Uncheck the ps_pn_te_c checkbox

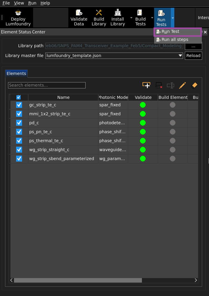click(x=19, y=132)
